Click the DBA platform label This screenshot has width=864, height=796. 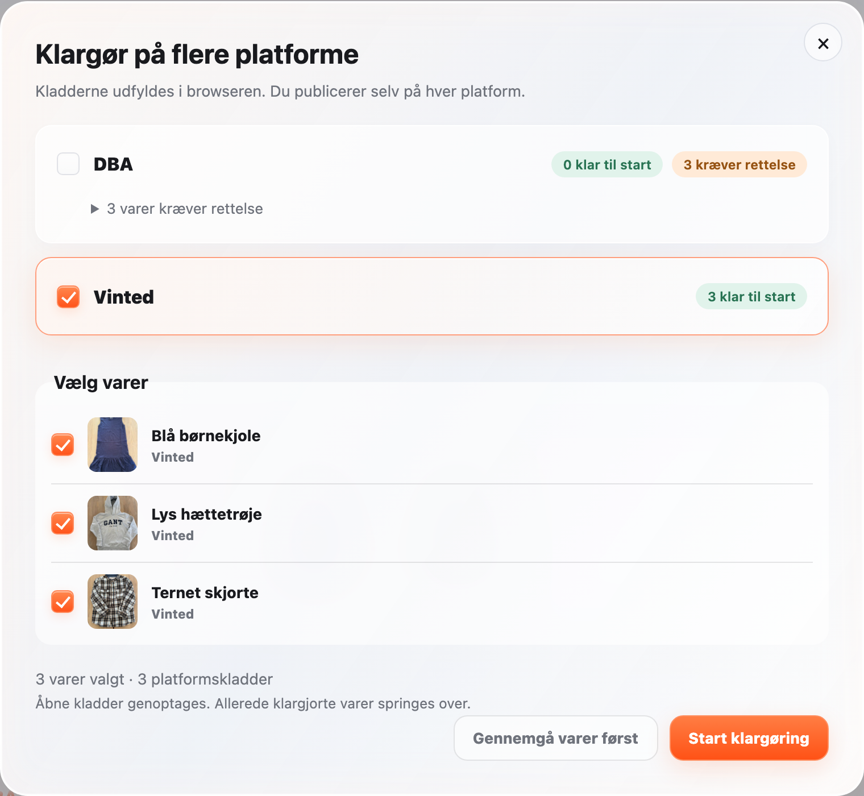(113, 164)
